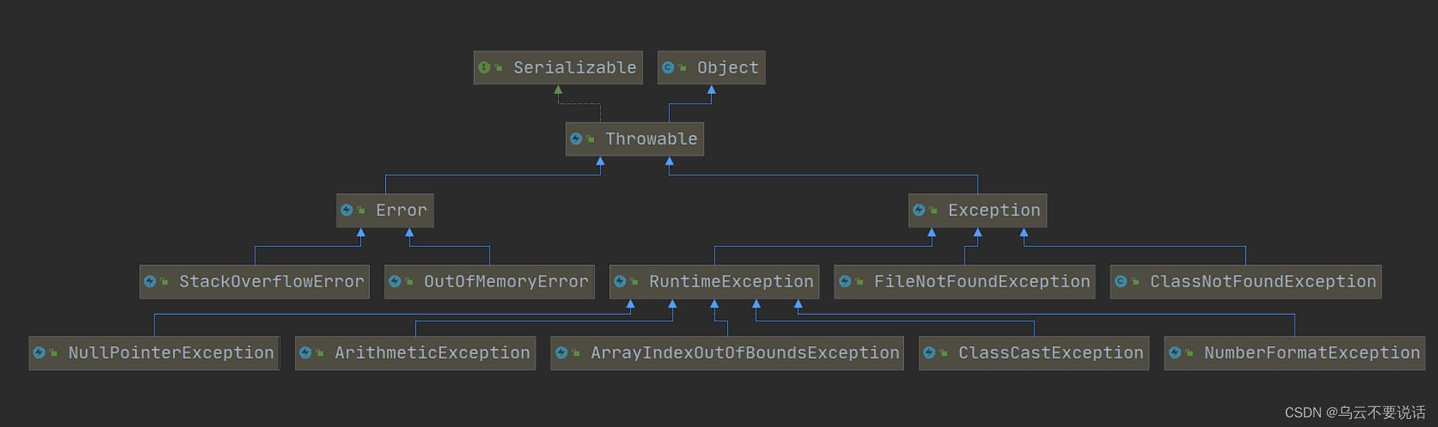Select the ClassCastException node

(x=1034, y=353)
